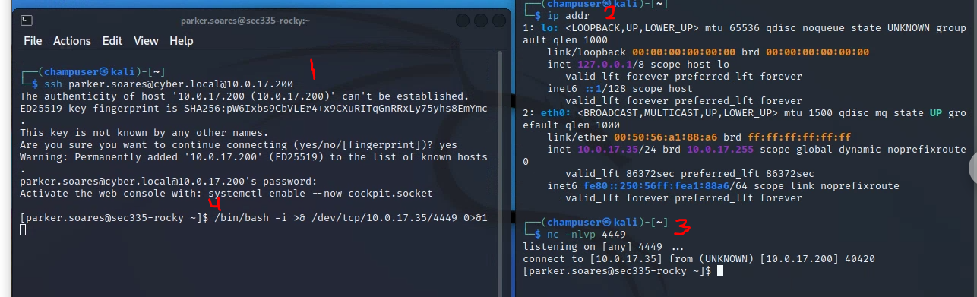Click the '1: lo:' loopback interface line
Viewport: 977px width, 297px height.
(x=745, y=27)
